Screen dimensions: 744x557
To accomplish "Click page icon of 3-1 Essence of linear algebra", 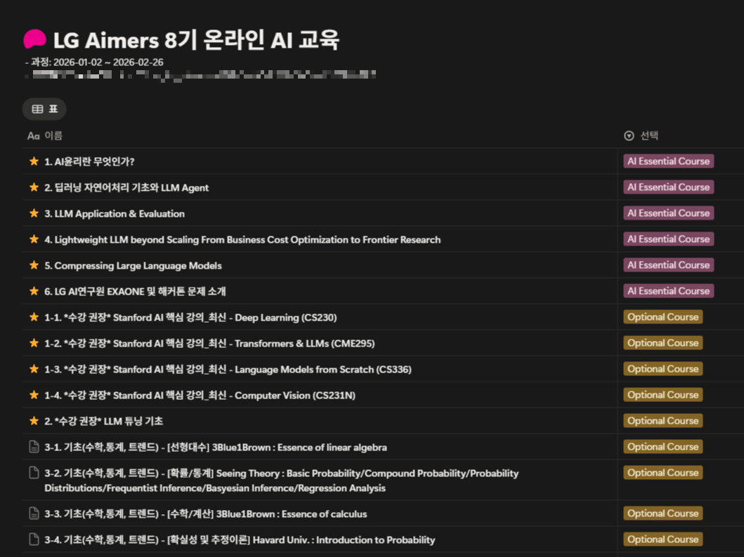I will 34,447.
